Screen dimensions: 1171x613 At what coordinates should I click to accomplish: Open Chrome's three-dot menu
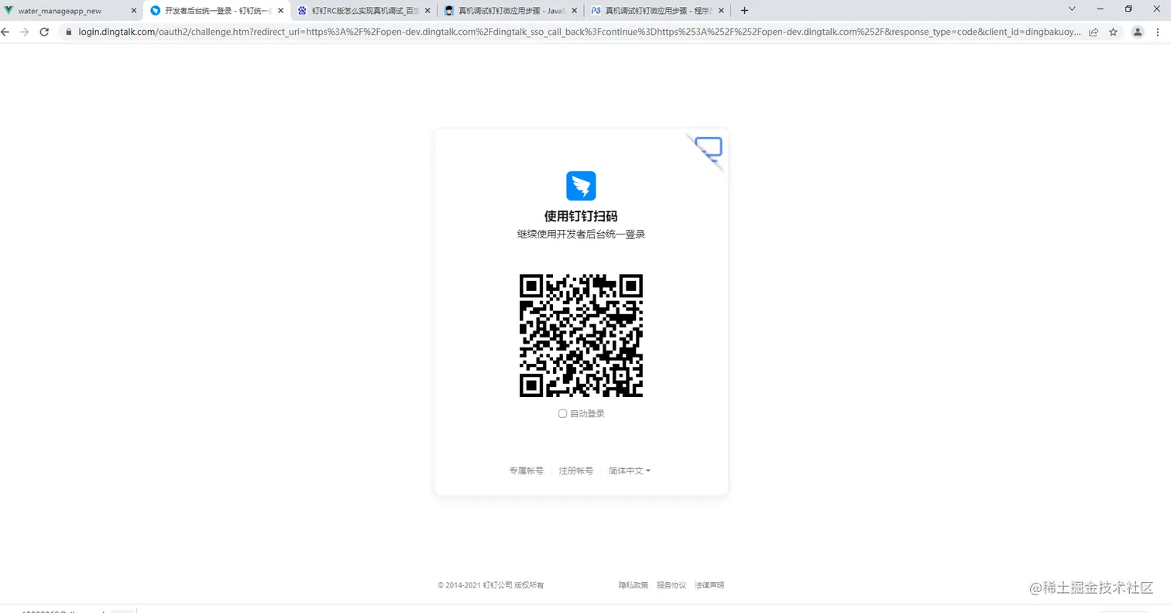(x=1159, y=33)
